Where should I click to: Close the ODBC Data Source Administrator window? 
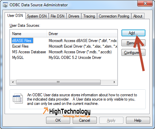click(145, 4)
